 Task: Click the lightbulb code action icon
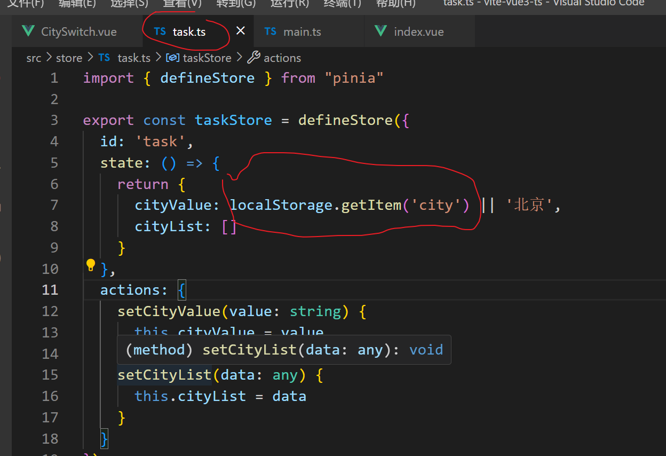(x=91, y=265)
